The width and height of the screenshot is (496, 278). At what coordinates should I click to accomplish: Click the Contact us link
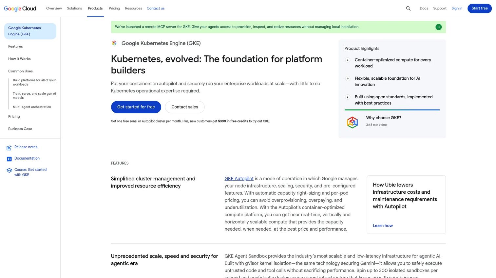click(x=156, y=8)
